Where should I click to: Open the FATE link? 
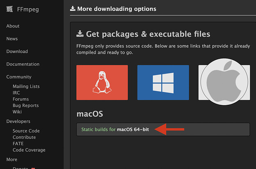(x=18, y=144)
